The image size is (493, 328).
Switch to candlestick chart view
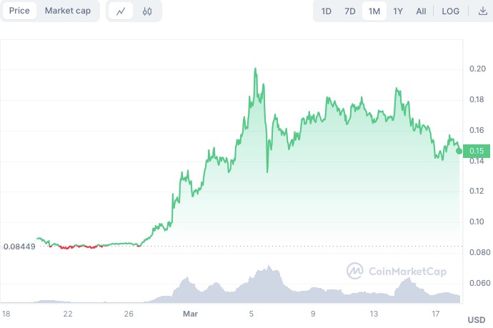pyautogui.click(x=147, y=11)
